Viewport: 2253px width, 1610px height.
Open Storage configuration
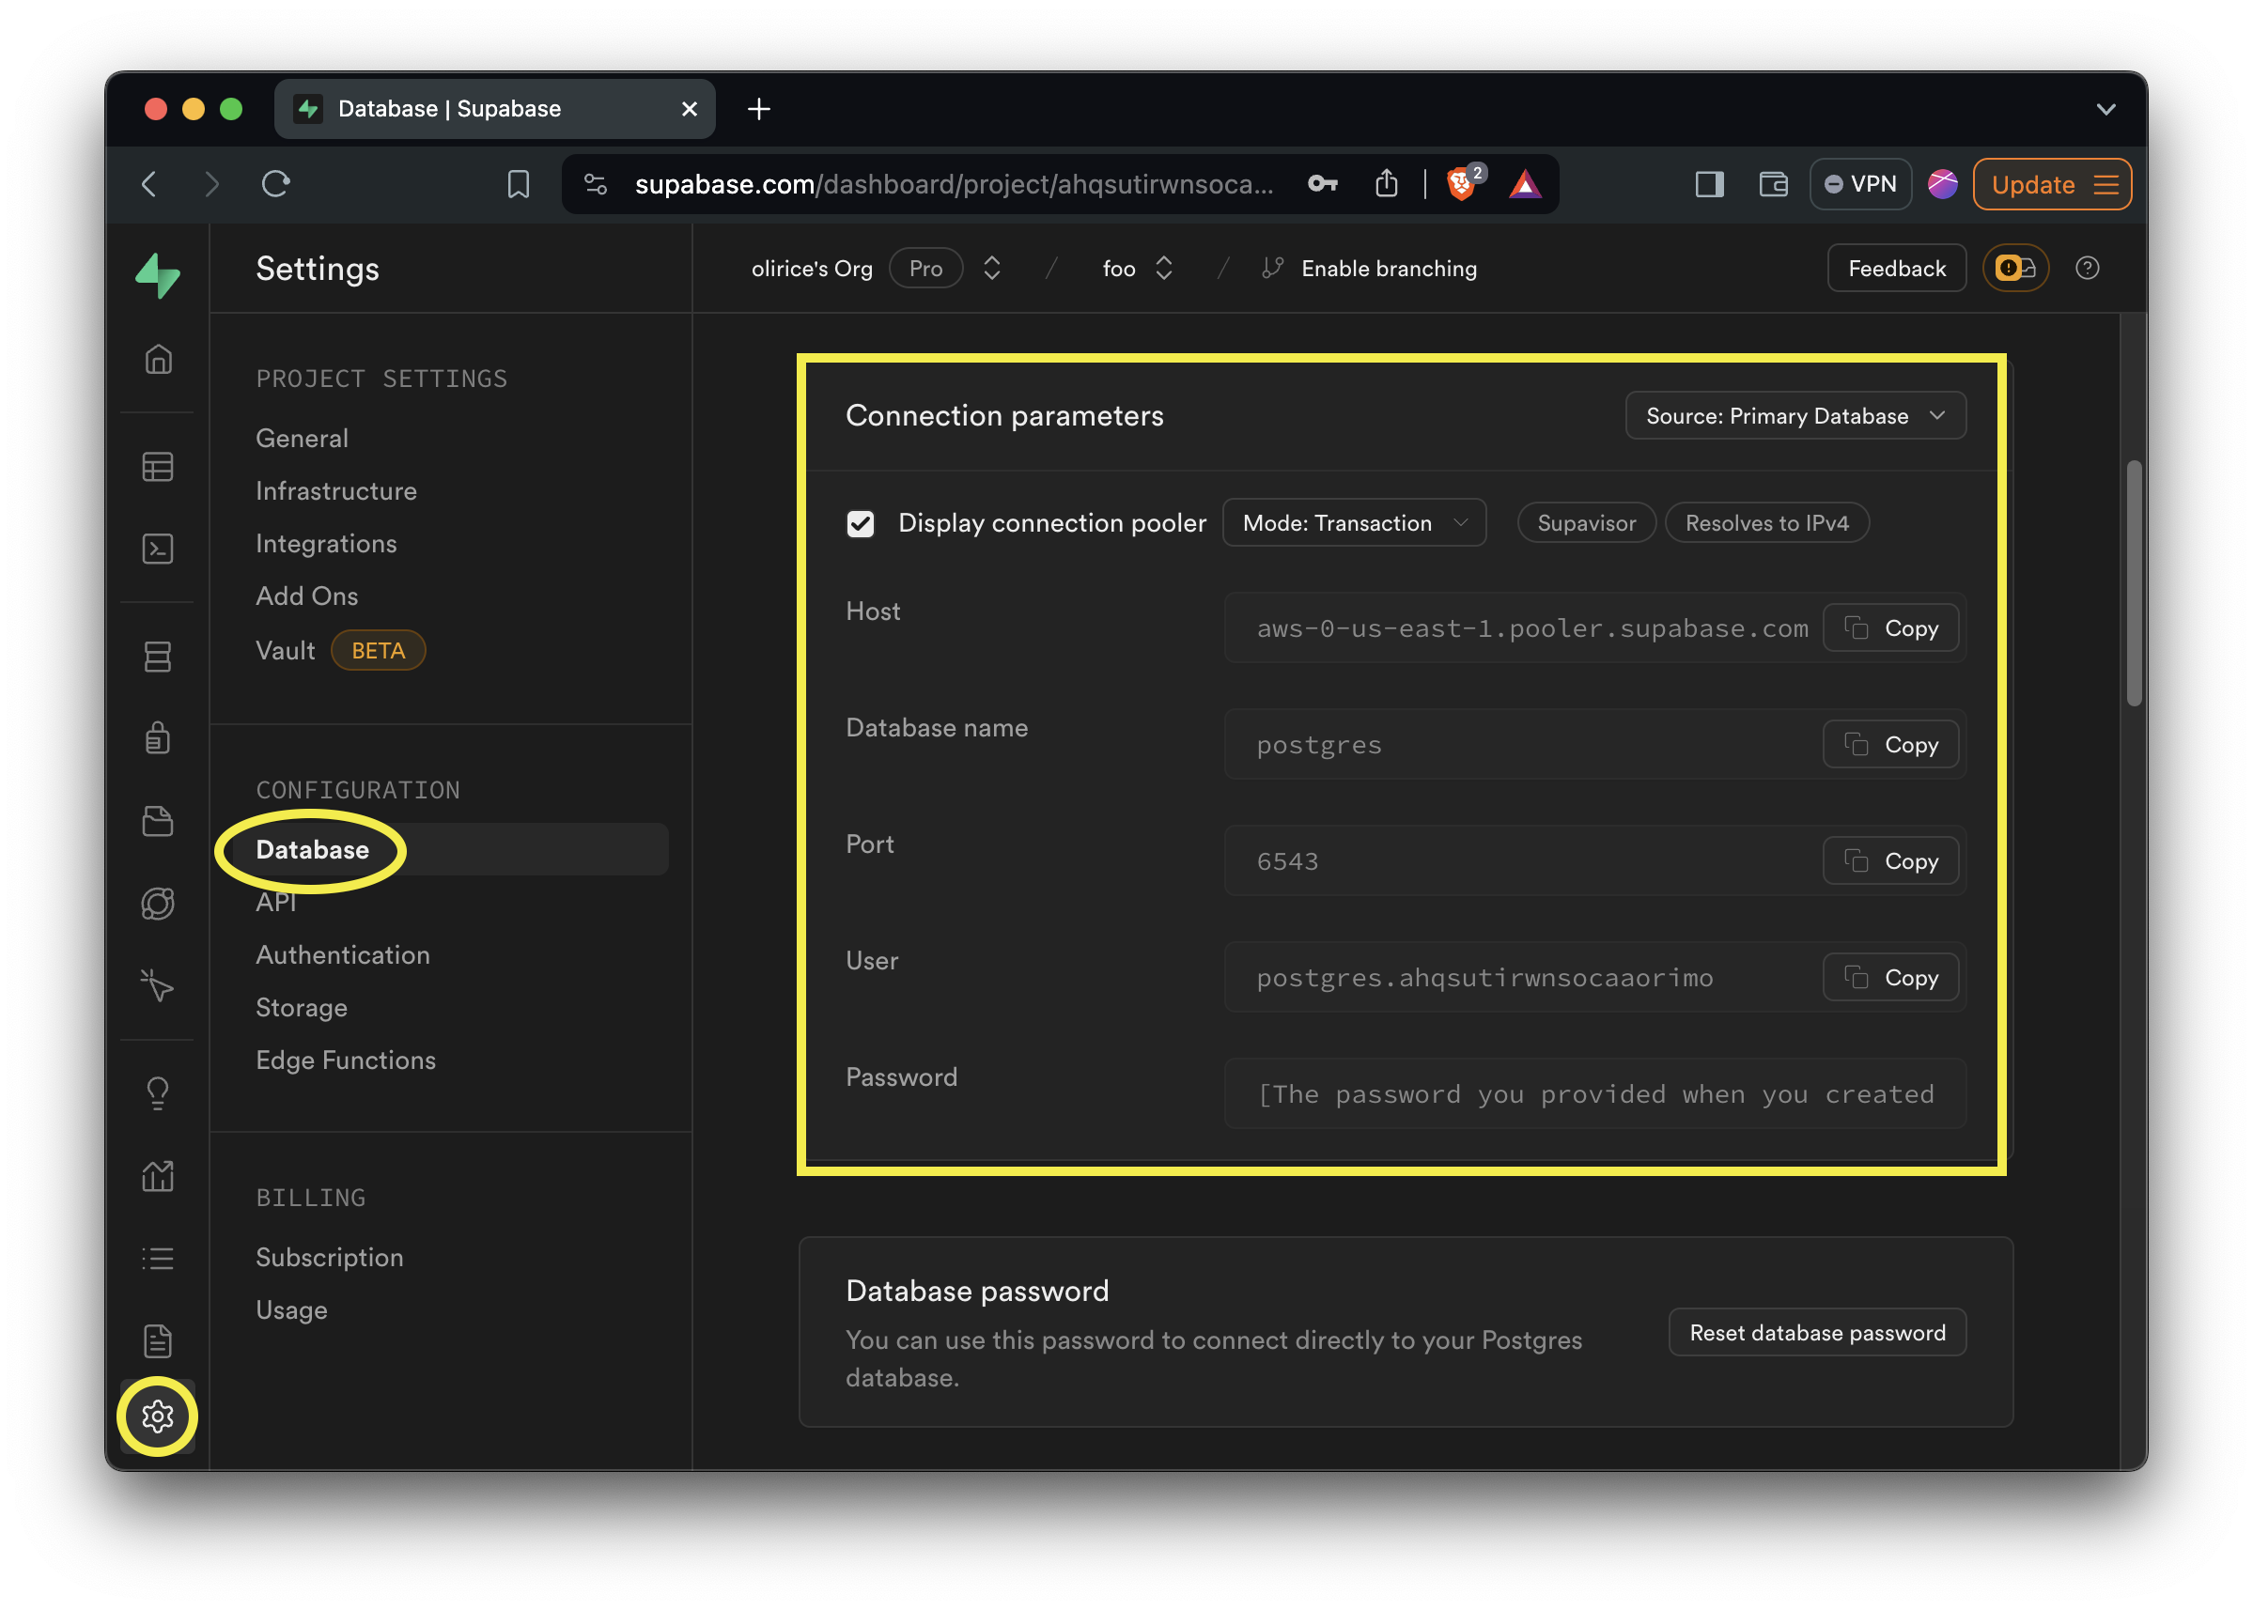(302, 1007)
